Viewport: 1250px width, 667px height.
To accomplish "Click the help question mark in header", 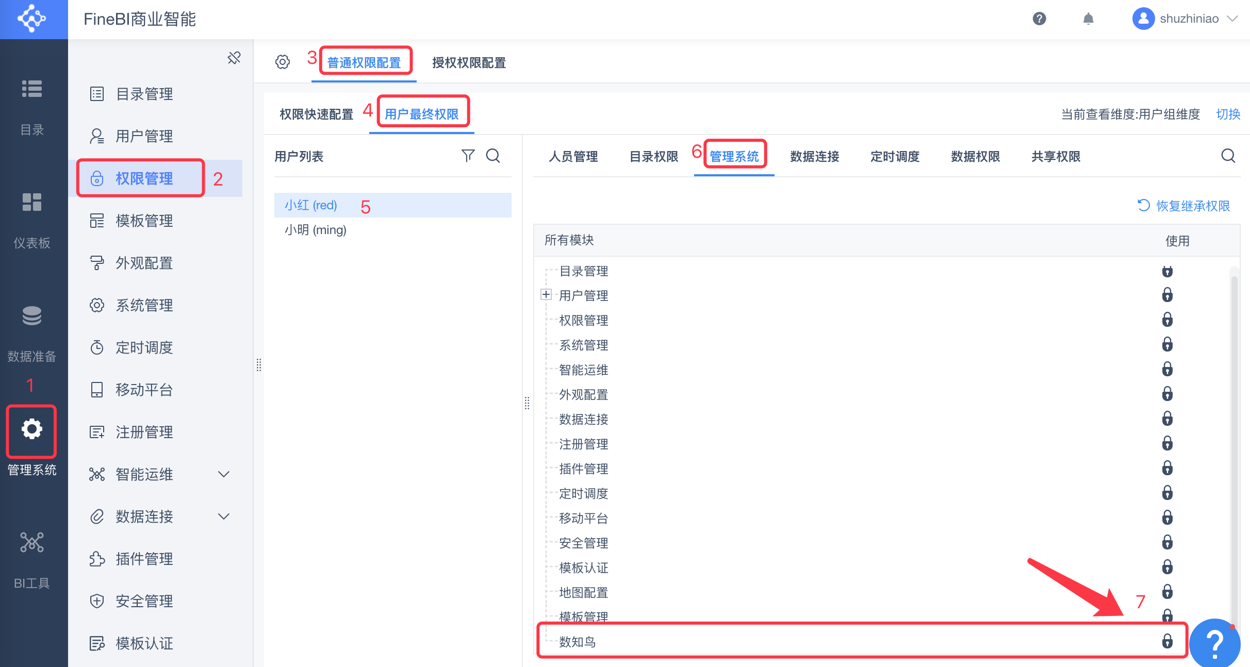I will (1039, 19).
